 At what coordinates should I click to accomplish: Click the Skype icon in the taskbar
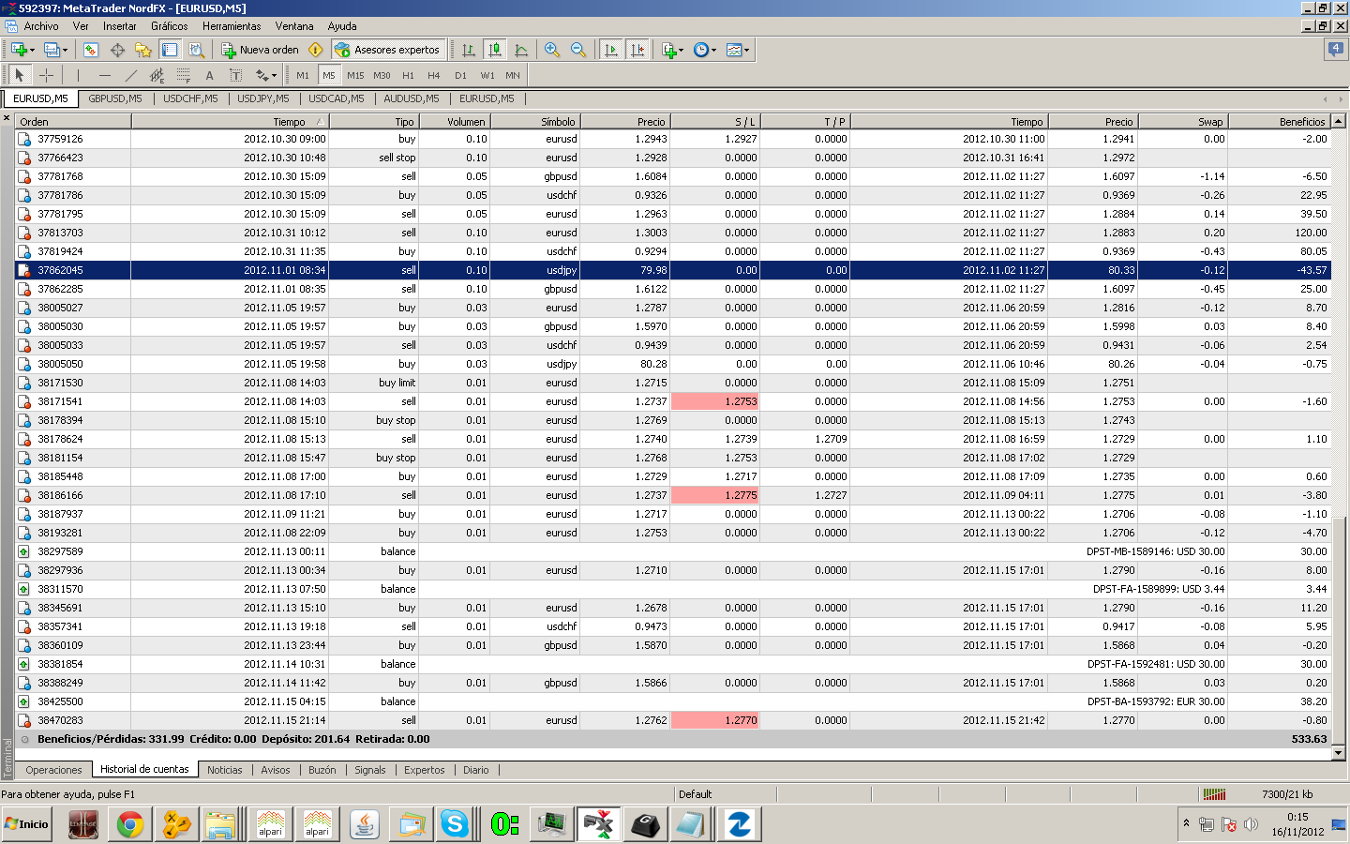(455, 824)
